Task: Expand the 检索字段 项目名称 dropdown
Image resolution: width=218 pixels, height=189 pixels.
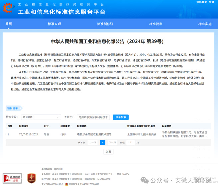Action: click(41, 117)
